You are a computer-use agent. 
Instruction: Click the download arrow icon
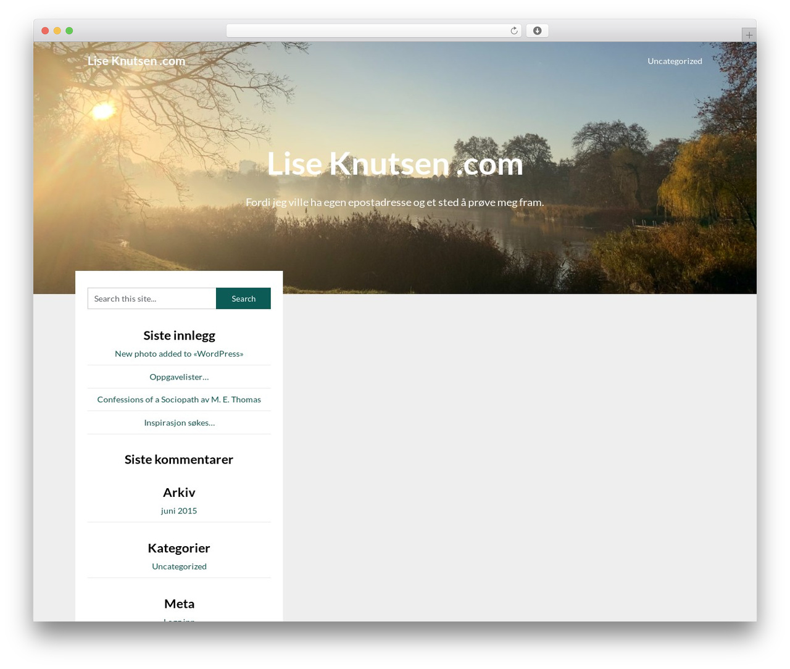(x=537, y=31)
